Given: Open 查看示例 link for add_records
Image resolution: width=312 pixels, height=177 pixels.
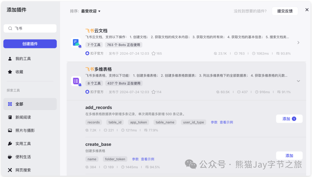Looking at the screenshot, I should click(x=226, y=122).
